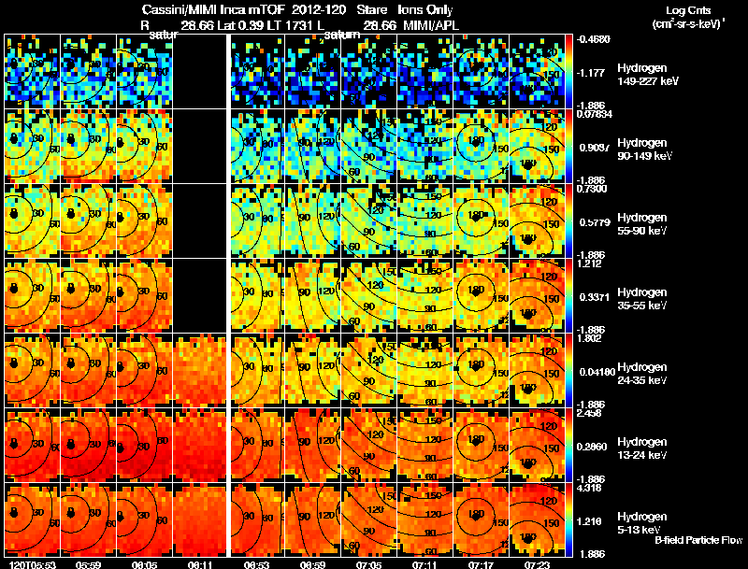Open the 24-35 keV panel at 06:11
The image size is (748, 569).
(x=200, y=370)
